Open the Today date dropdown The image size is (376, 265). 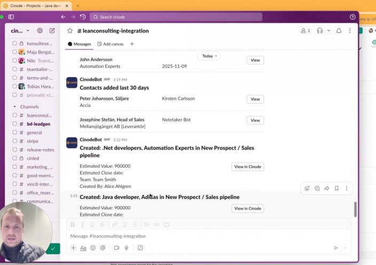pos(209,56)
